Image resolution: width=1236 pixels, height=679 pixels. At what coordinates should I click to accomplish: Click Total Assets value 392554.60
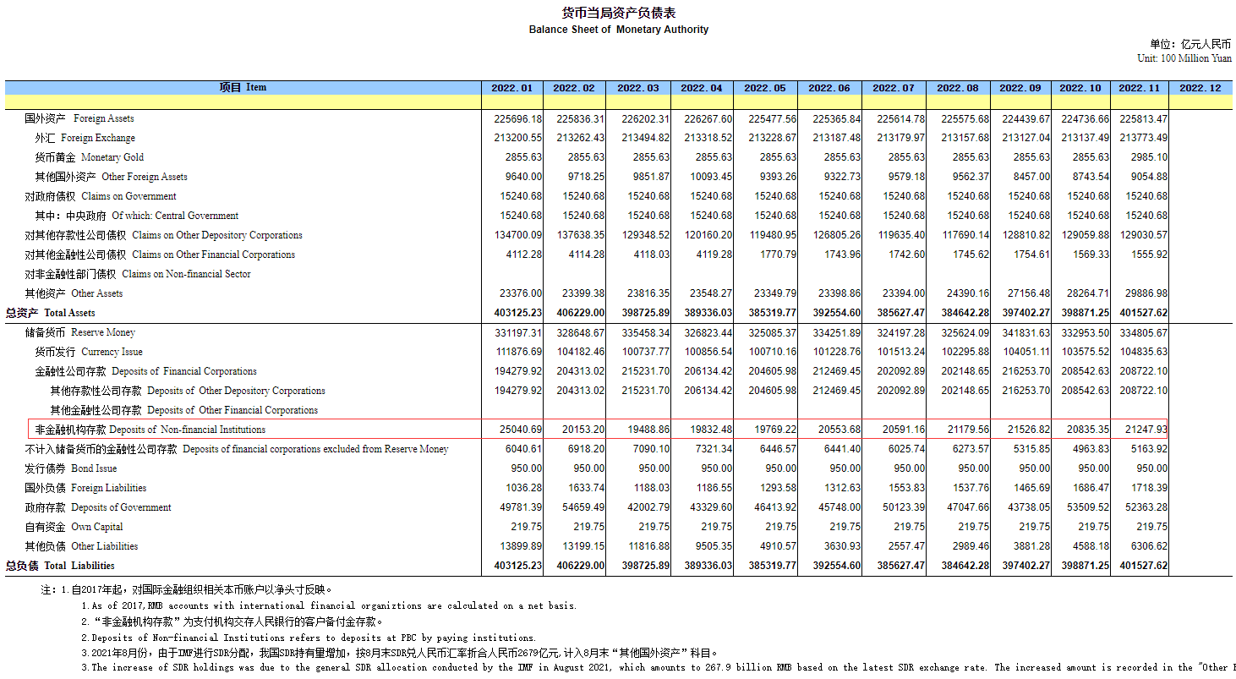pyautogui.click(x=836, y=314)
